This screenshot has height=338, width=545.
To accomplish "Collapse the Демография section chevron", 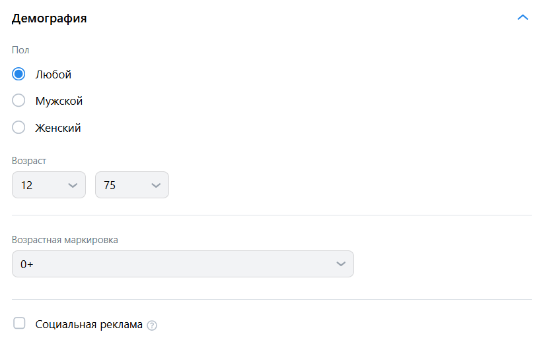I will click(523, 18).
